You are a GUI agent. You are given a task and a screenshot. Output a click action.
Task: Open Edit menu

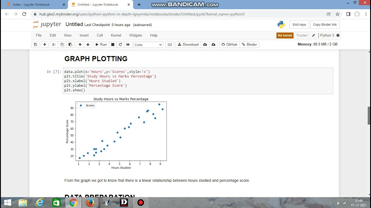pyautogui.click(x=53, y=35)
